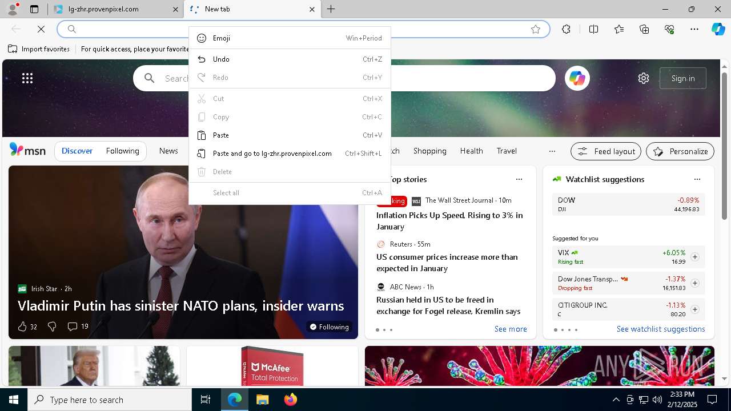Open the MSN apps grid launcher
731x411 pixels.
27,78
